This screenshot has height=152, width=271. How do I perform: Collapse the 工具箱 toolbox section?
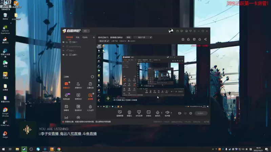92,77
